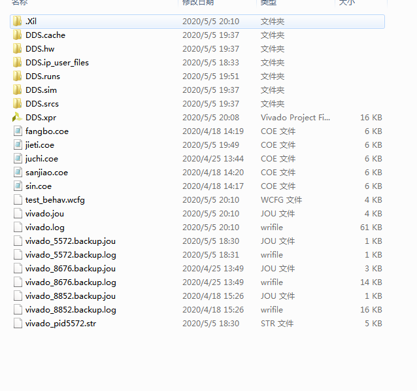
Task: Click the 5 KB size value
Action: click(x=373, y=324)
